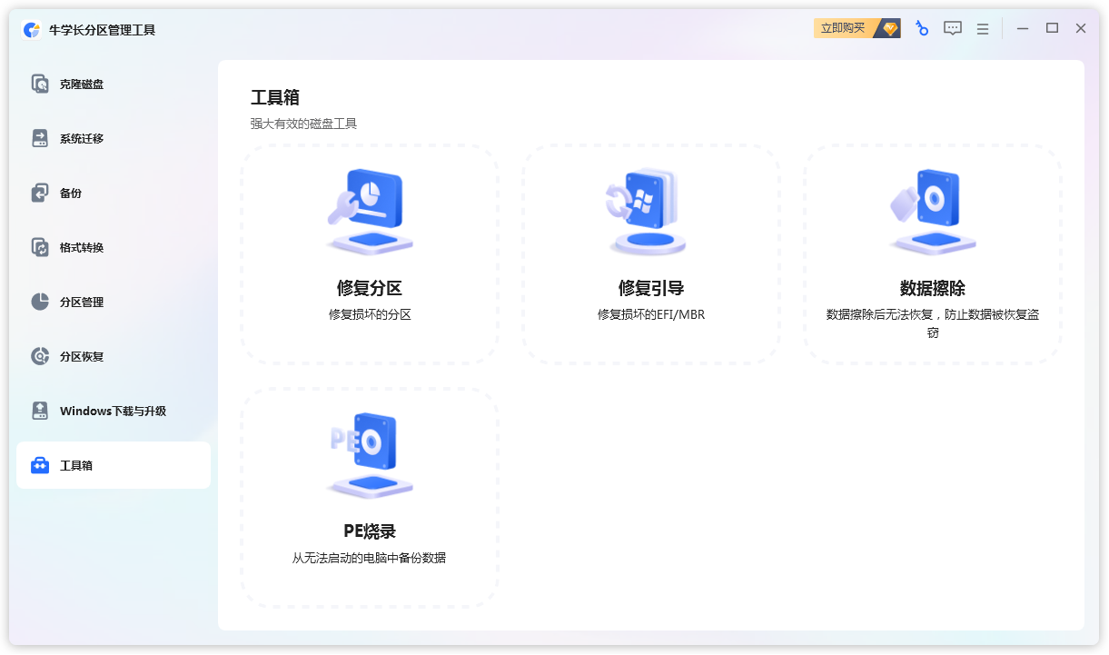Screen dimensions: 1109x655
Task: Open 分区恢复 (Partition Recovery)
Action: pyautogui.click(x=82, y=357)
